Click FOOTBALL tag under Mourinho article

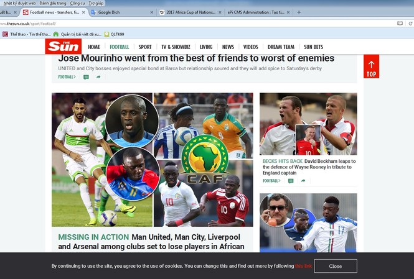click(67, 77)
